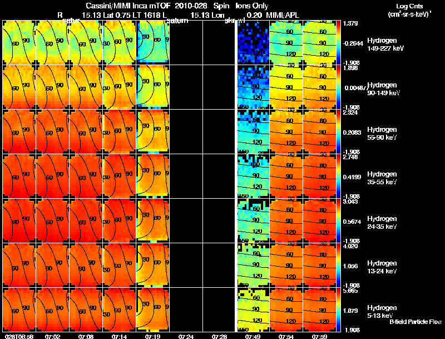The width and height of the screenshot is (445, 339).
Task: Click the 'Hydrogen 35-55 keV' label
Action: coord(382,178)
